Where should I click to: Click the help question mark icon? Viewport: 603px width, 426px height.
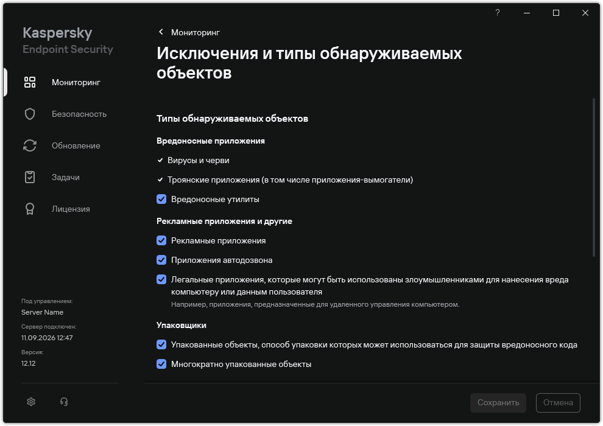(498, 13)
